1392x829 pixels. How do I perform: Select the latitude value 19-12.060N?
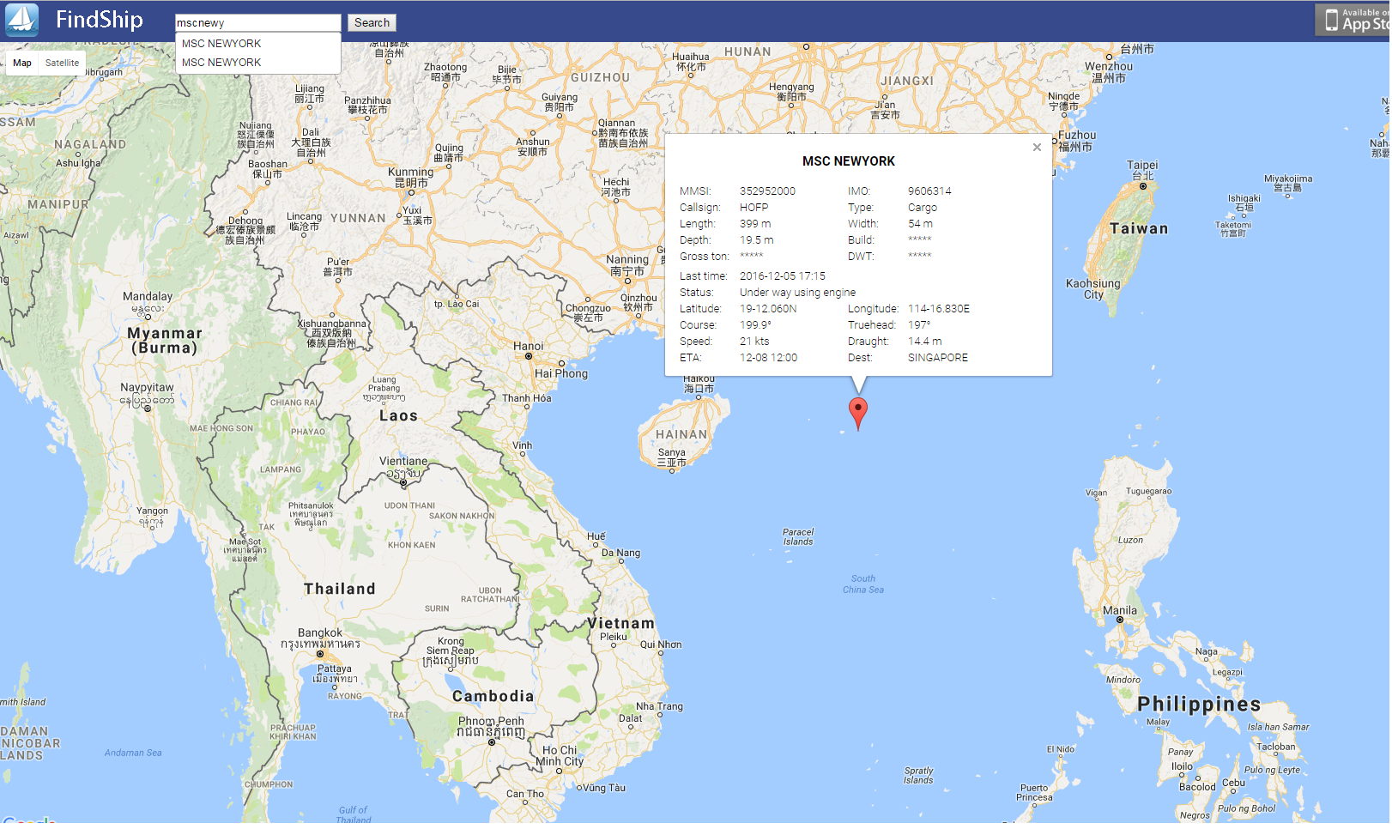[x=768, y=309]
